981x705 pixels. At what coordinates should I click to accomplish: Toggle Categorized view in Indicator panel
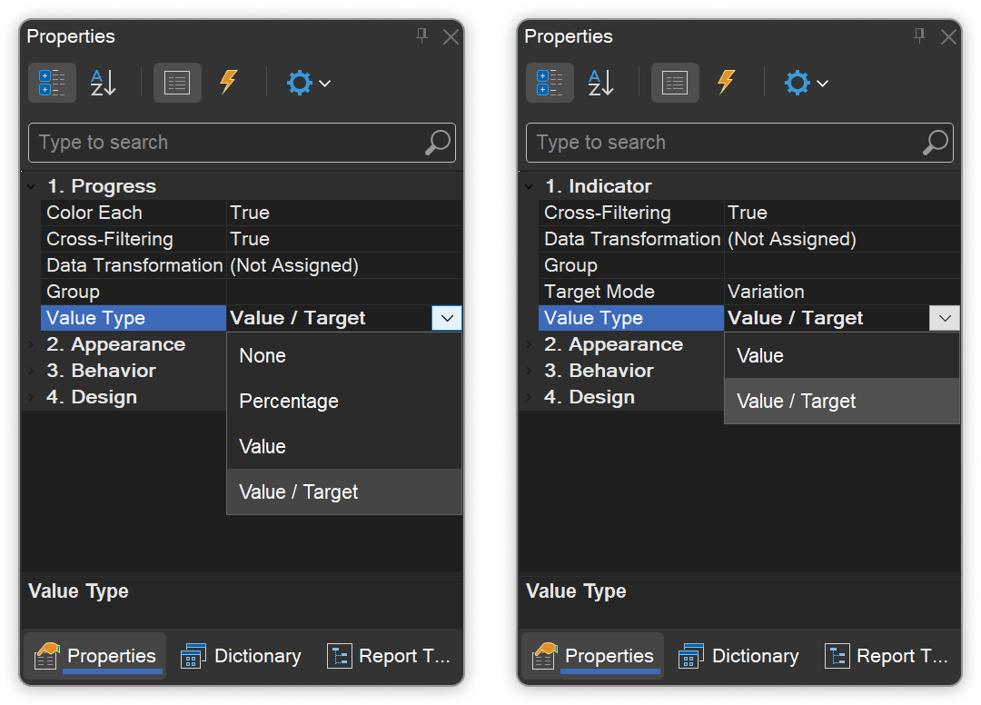[550, 84]
